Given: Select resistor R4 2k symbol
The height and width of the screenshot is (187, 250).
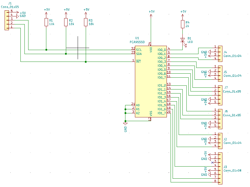Looking at the screenshot, I should (183, 24).
